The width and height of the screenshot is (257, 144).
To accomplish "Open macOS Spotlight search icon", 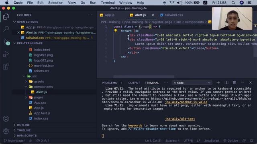I will pos(233,3).
